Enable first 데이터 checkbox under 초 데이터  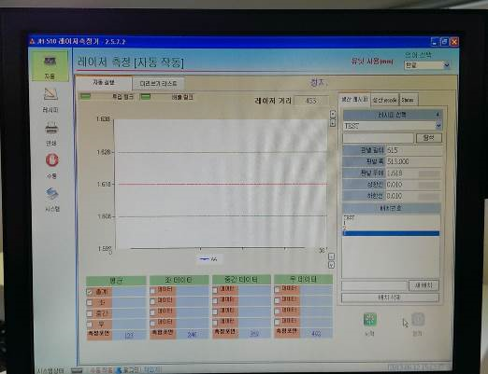click(152, 291)
